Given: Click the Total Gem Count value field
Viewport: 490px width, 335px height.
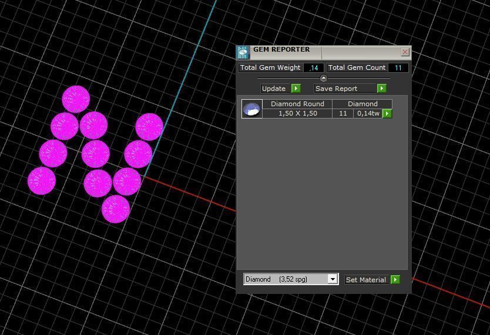Looking at the screenshot, I should tap(398, 67).
